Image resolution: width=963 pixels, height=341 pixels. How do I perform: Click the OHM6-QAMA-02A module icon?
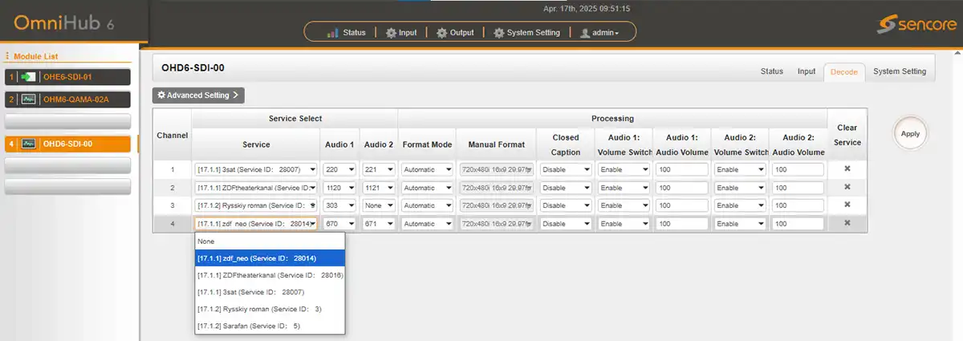click(x=29, y=99)
